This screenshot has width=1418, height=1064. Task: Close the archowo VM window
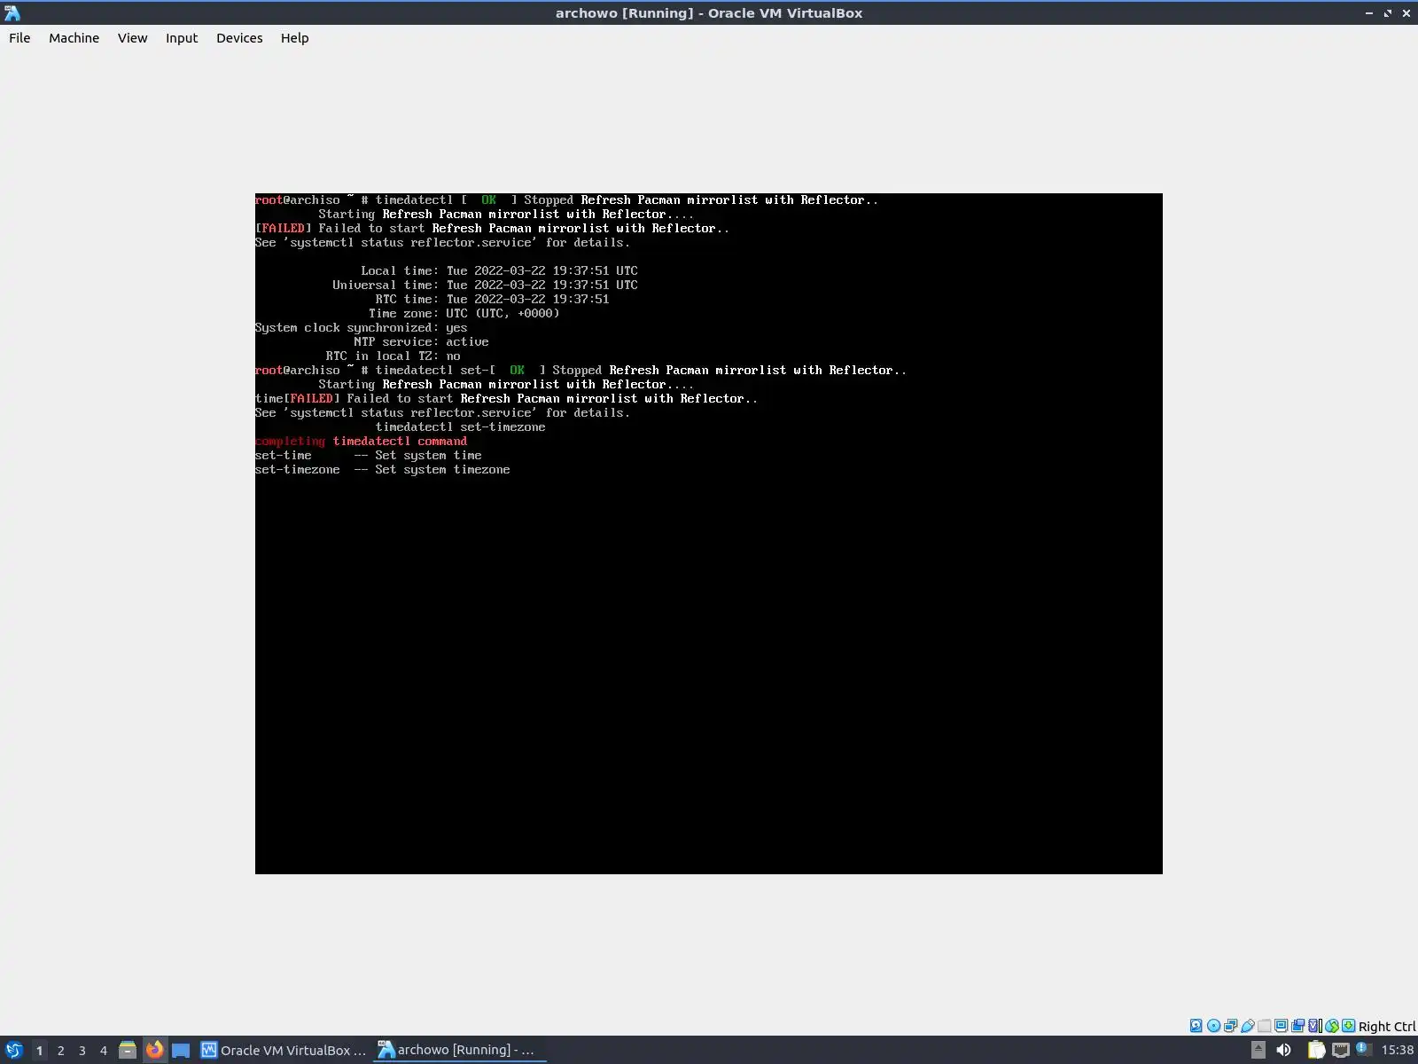(x=1406, y=13)
